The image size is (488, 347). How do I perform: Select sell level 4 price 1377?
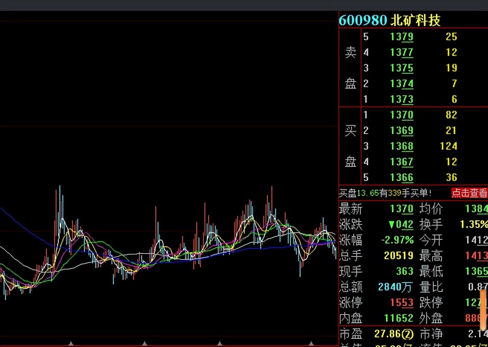[402, 52]
